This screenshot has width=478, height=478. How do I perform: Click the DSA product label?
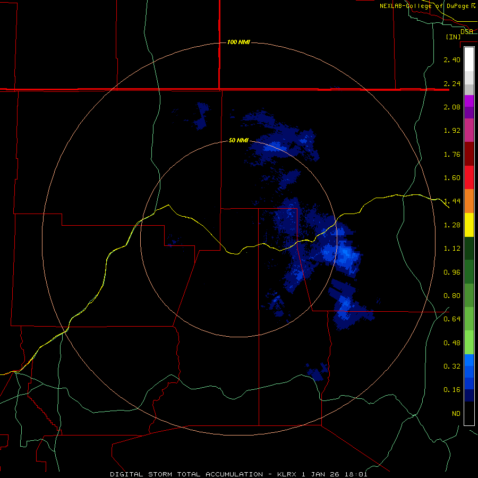[x=467, y=31]
